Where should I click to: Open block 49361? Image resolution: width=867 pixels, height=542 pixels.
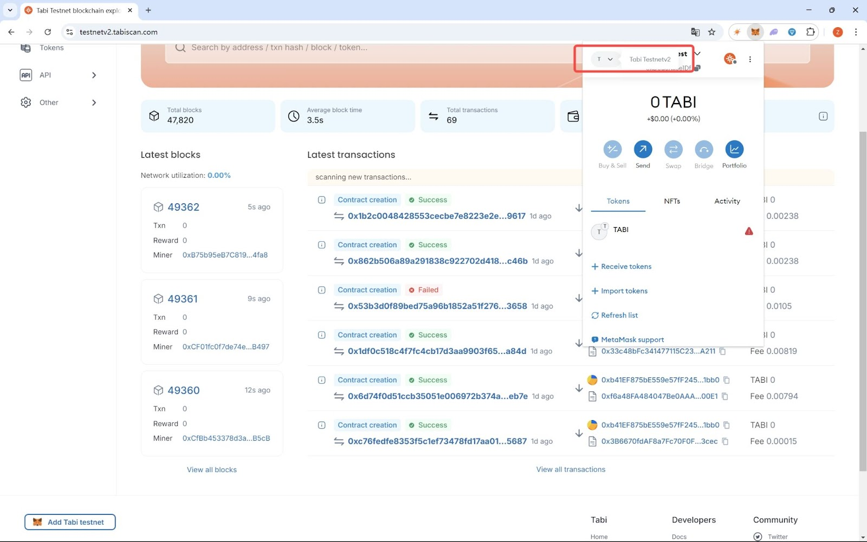point(183,299)
